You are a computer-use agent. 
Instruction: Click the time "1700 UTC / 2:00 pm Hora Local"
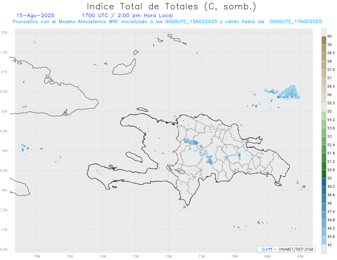127,15
